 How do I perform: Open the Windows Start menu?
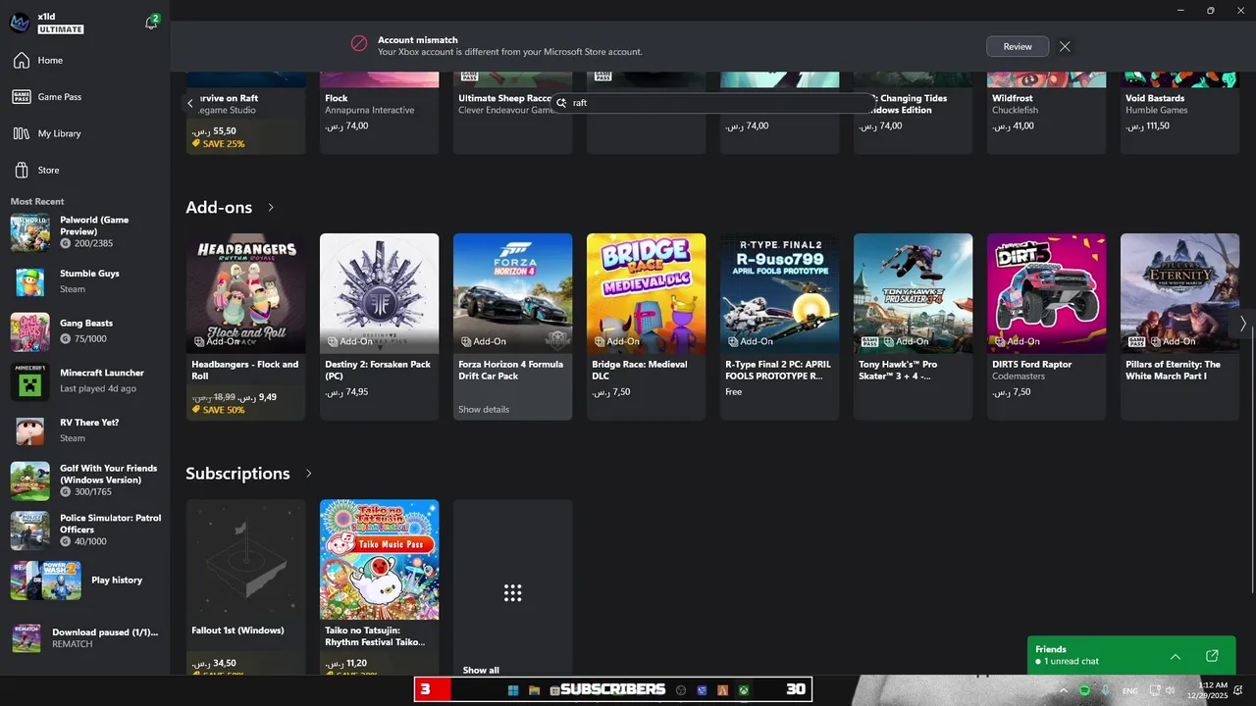coord(513,690)
